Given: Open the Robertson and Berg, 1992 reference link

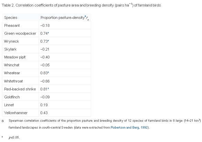Looking at the screenshot, I should (129, 128).
